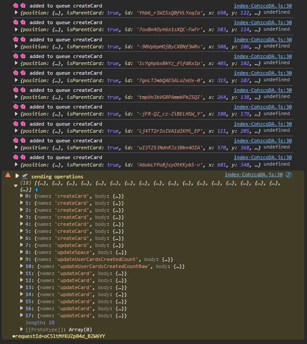Expand the logged object with id 'Yhb6_rIWISsQ0fVLYxqZa'
307x344 pixels.
tap(17, 13)
